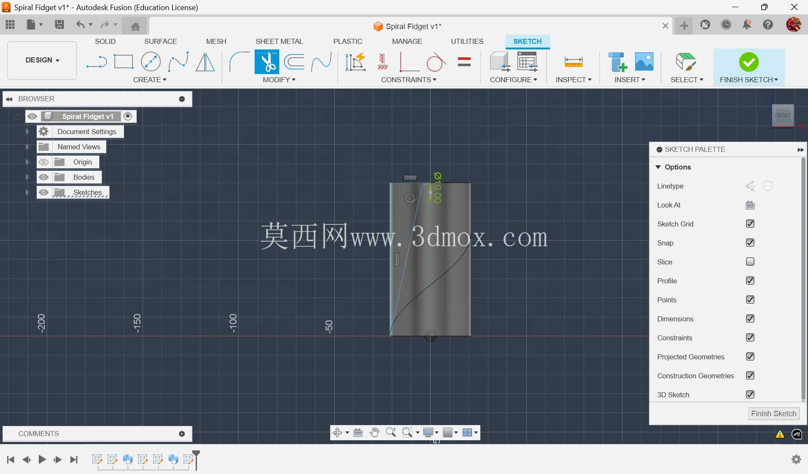Apply the Horizontal/Vertical constraint
The image size is (808, 474).
(x=382, y=62)
